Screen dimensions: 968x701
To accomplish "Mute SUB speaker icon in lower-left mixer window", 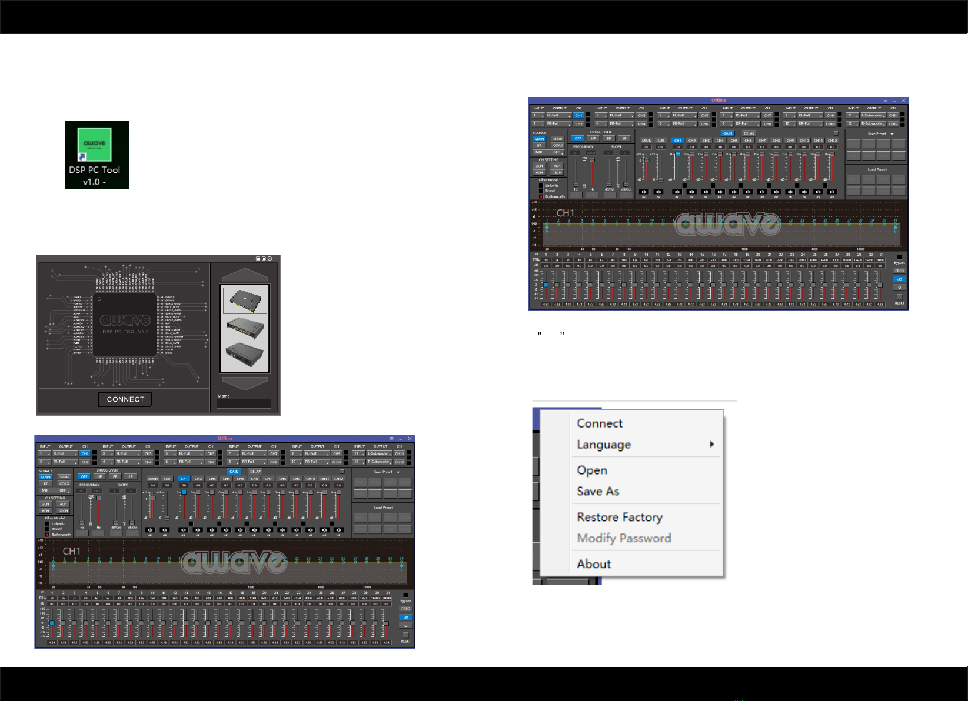I will (165, 530).
